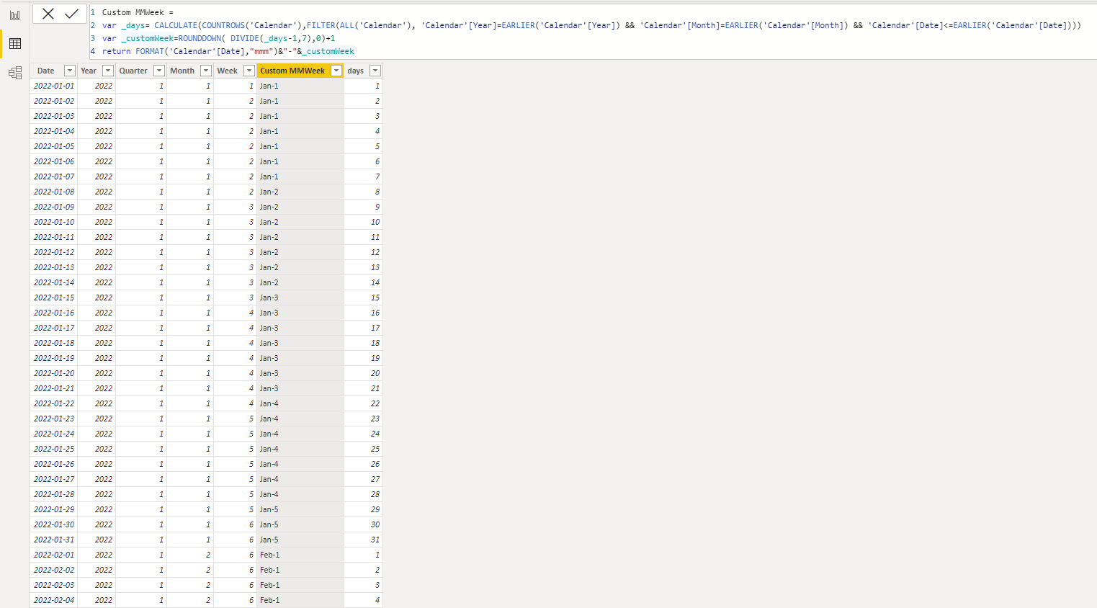Click inside the formula bar on the return line
Image resolution: width=1097 pixels, height=608 pixels.
[x=228, y=51]
